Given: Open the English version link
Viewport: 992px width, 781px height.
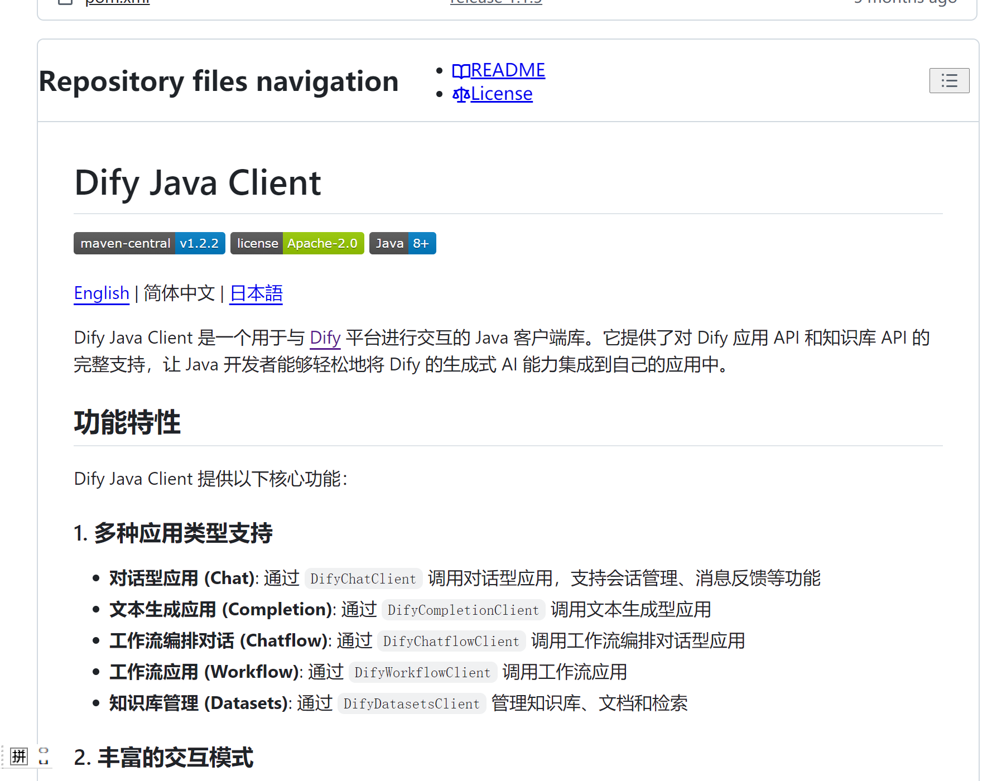Looking at the screenshot, I should (x=102, y=293).
